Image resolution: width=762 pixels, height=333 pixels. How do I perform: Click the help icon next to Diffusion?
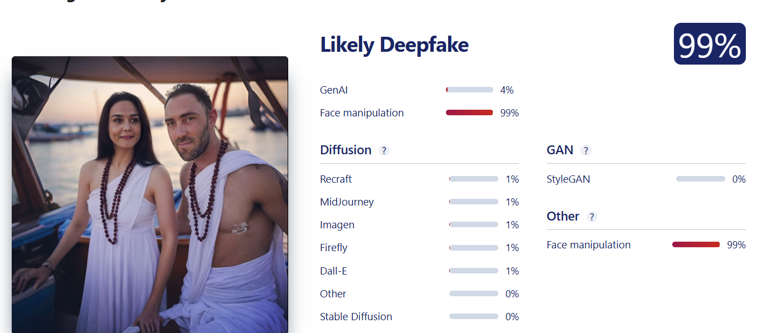(384, 150)
